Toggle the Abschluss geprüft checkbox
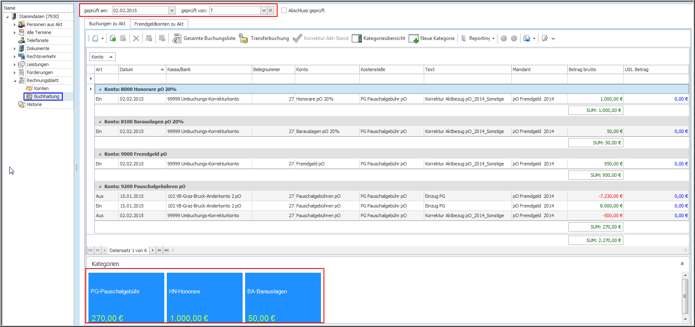 click(x=284, y=11)
